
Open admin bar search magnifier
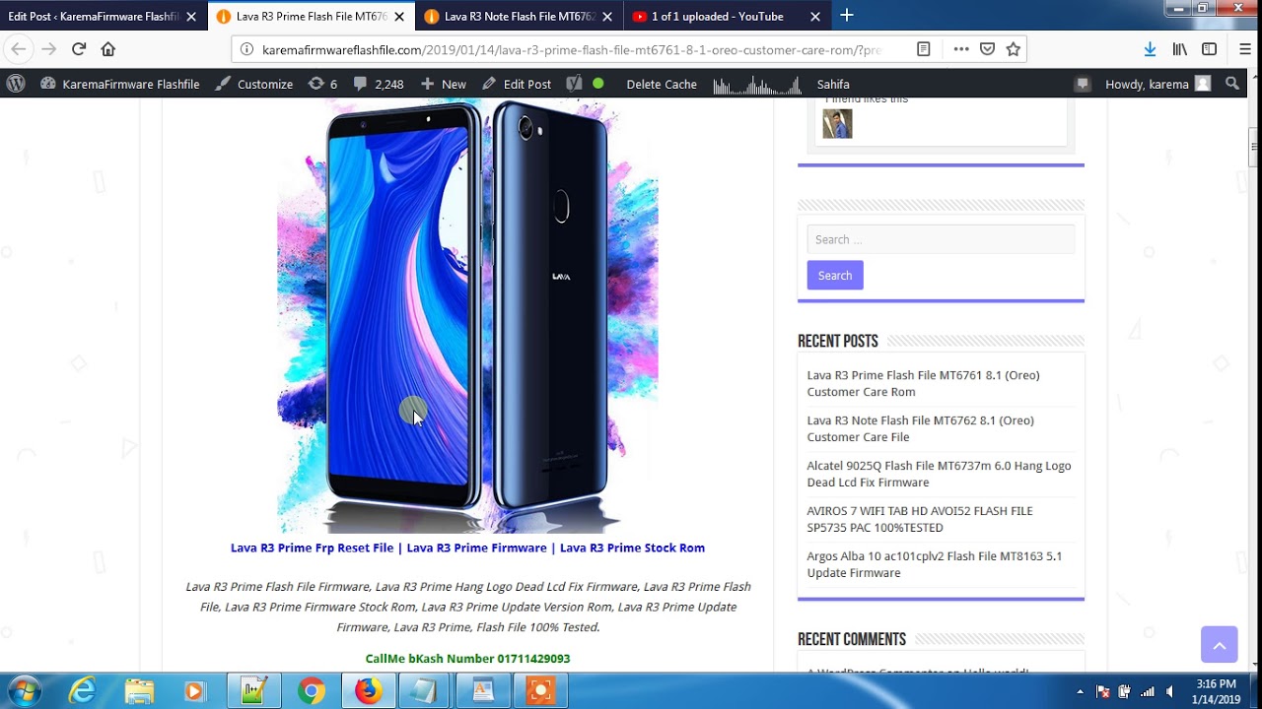(1232, 84)
